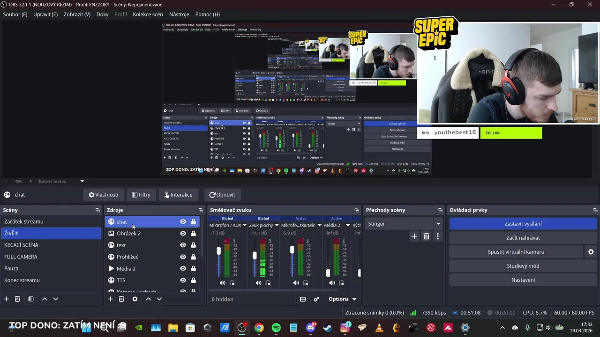Open Mikrofon / AUX mixer dropdown arrow
The width and height of the screenshot is (600, 337).
(x=244, y=225)
